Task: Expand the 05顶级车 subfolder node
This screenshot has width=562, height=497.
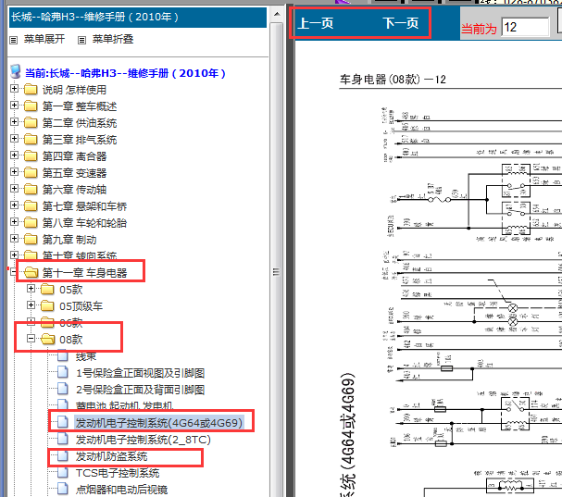Action: click(x=31, y=304)
